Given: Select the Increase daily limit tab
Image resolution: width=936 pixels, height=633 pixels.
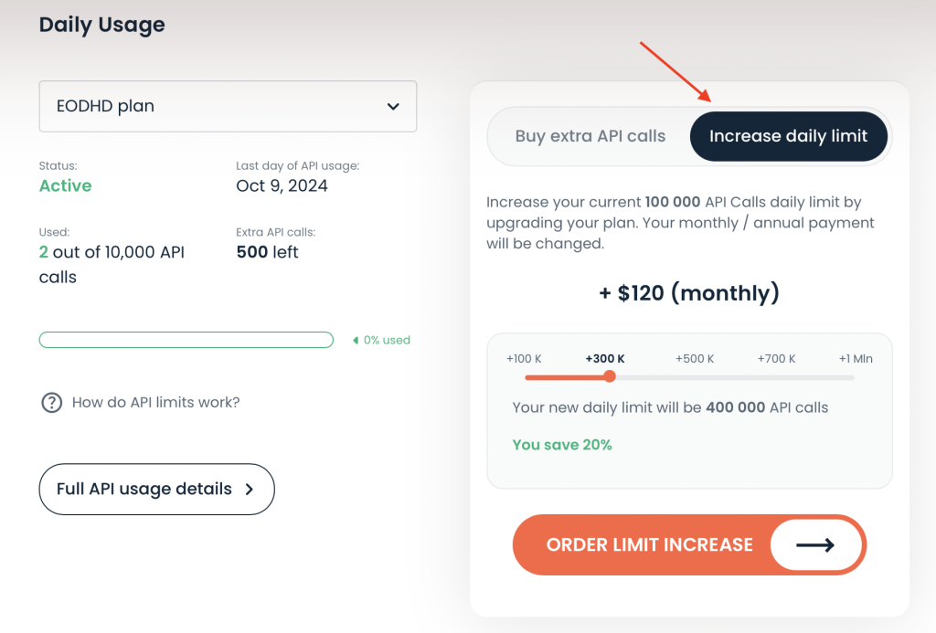Looking at the screenshot, I should point(788,135).
